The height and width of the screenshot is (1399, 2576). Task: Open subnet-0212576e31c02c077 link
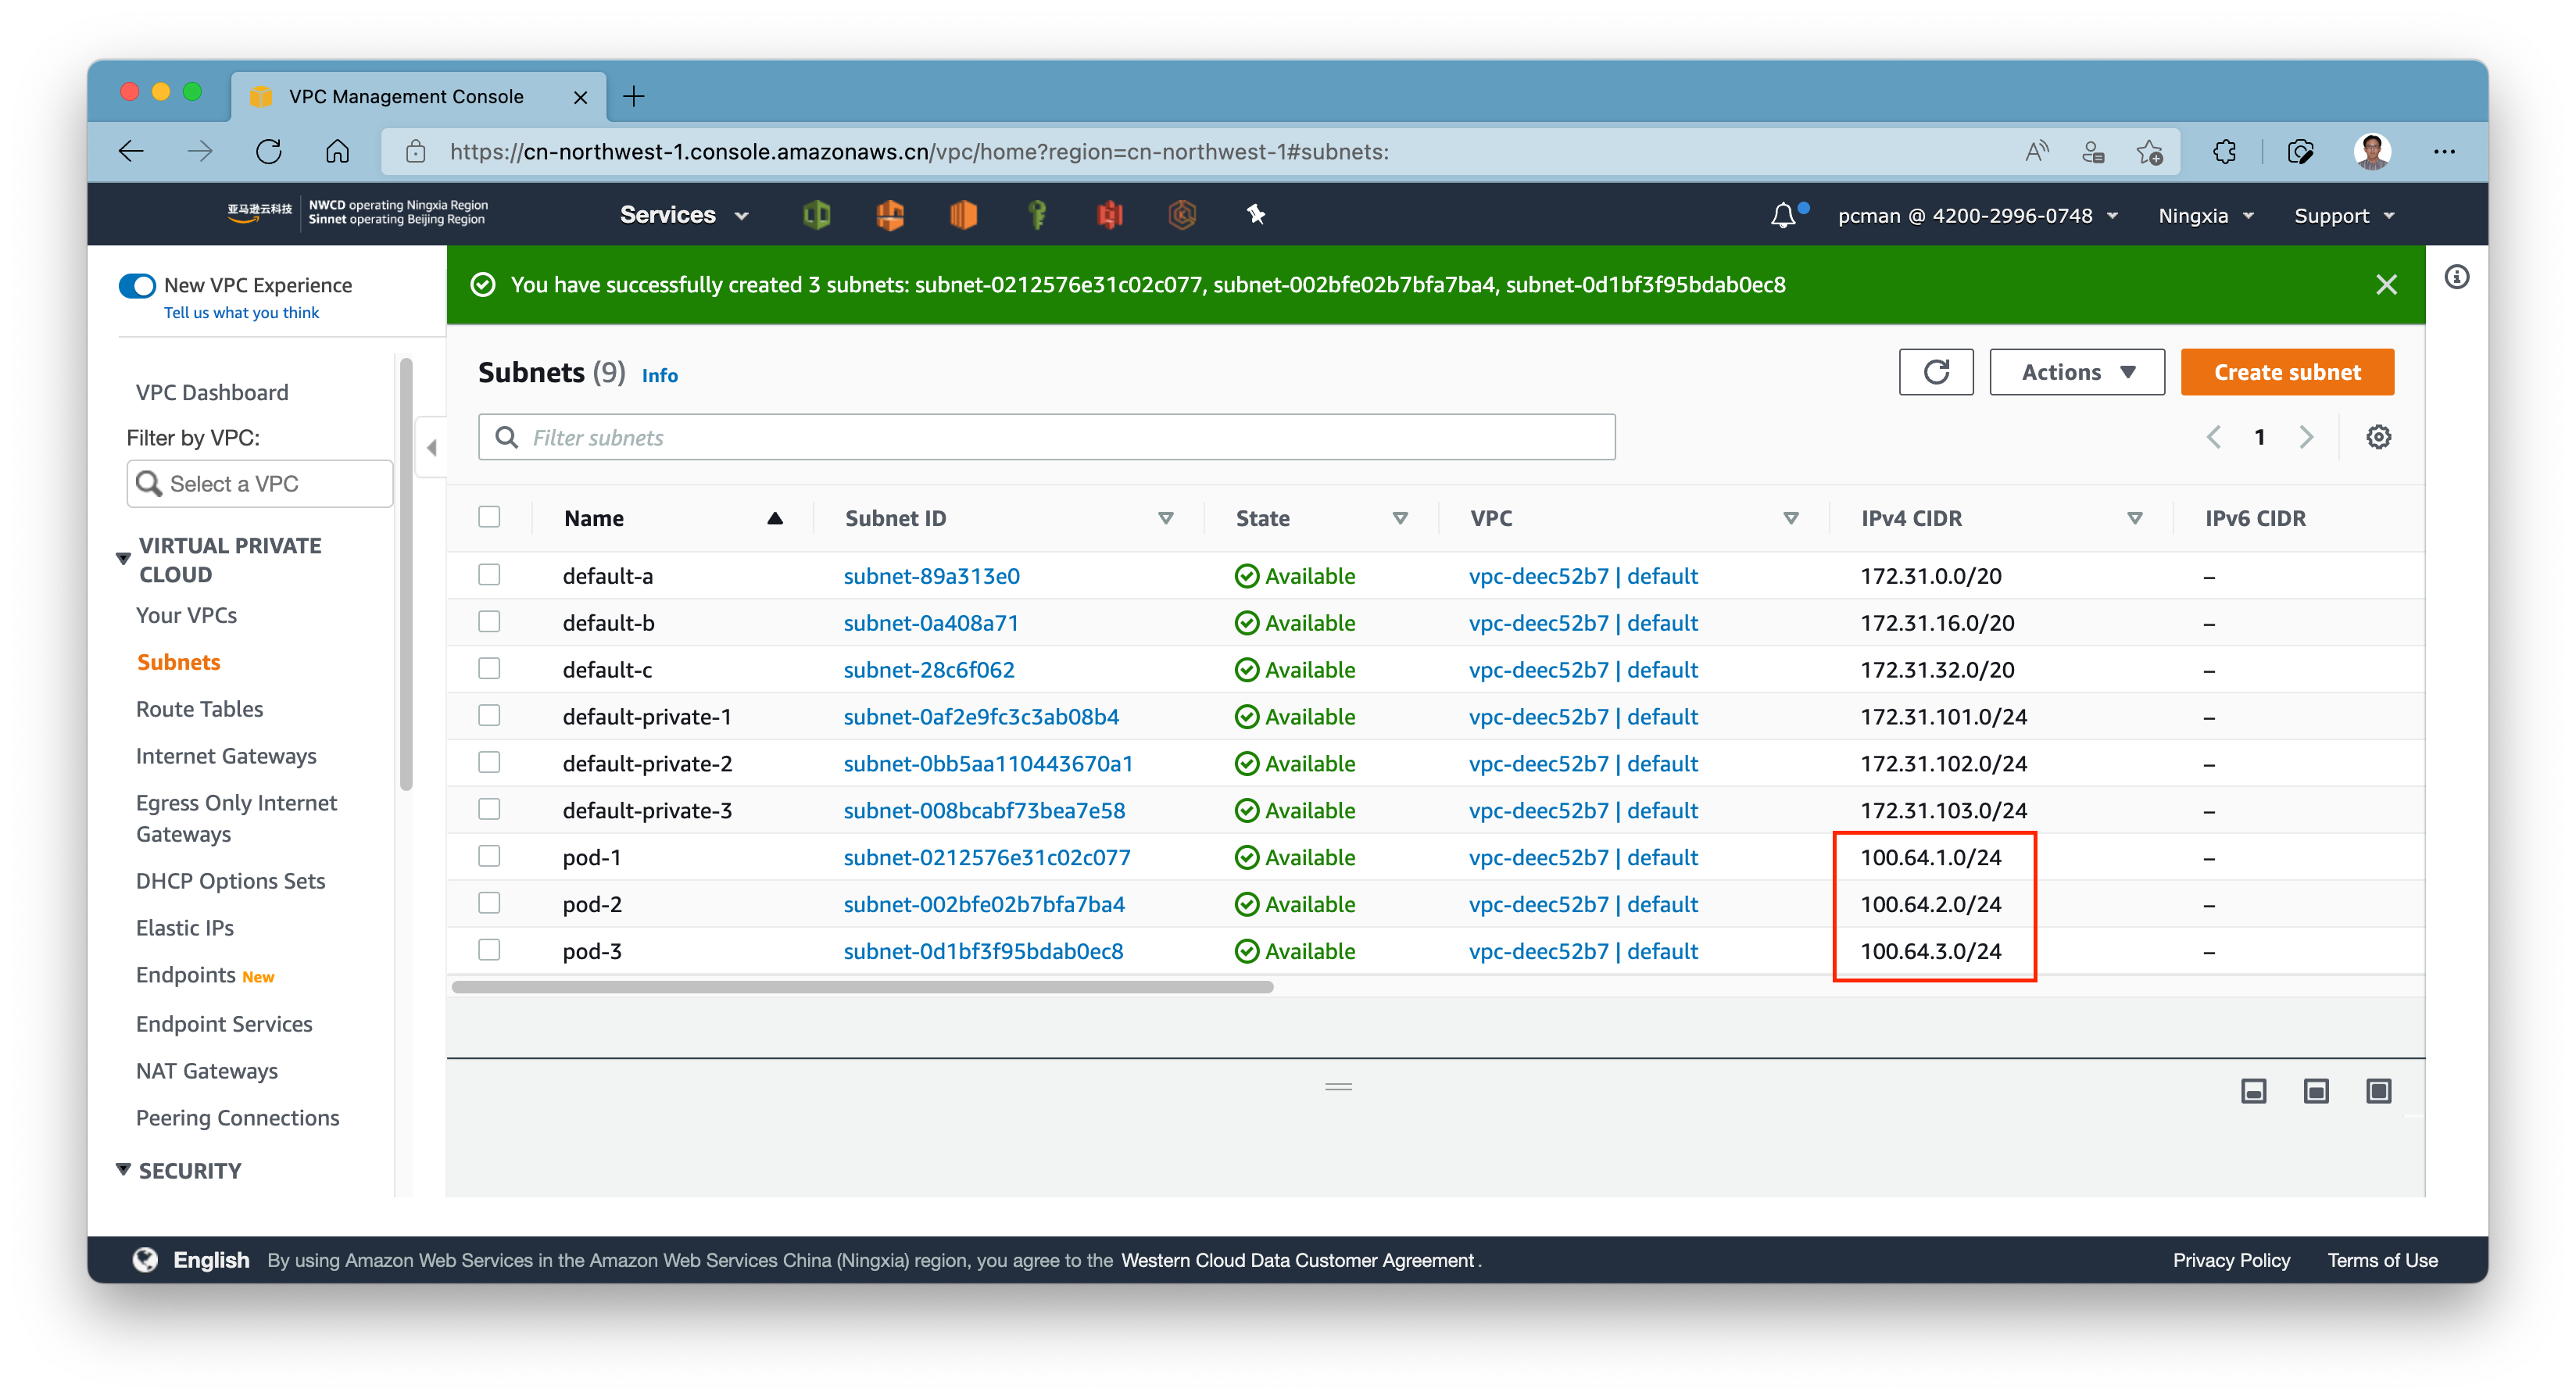pos(987,857)
